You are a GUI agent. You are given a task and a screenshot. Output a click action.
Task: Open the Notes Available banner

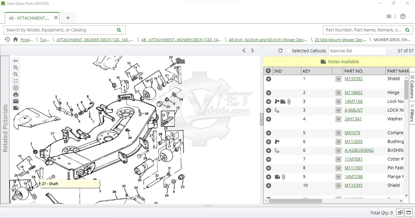[339, 62]
